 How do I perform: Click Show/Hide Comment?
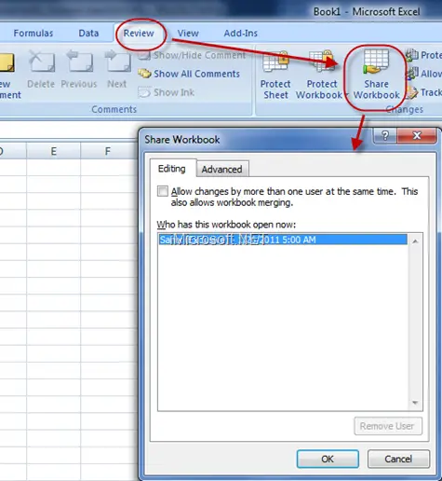[192, 55]
